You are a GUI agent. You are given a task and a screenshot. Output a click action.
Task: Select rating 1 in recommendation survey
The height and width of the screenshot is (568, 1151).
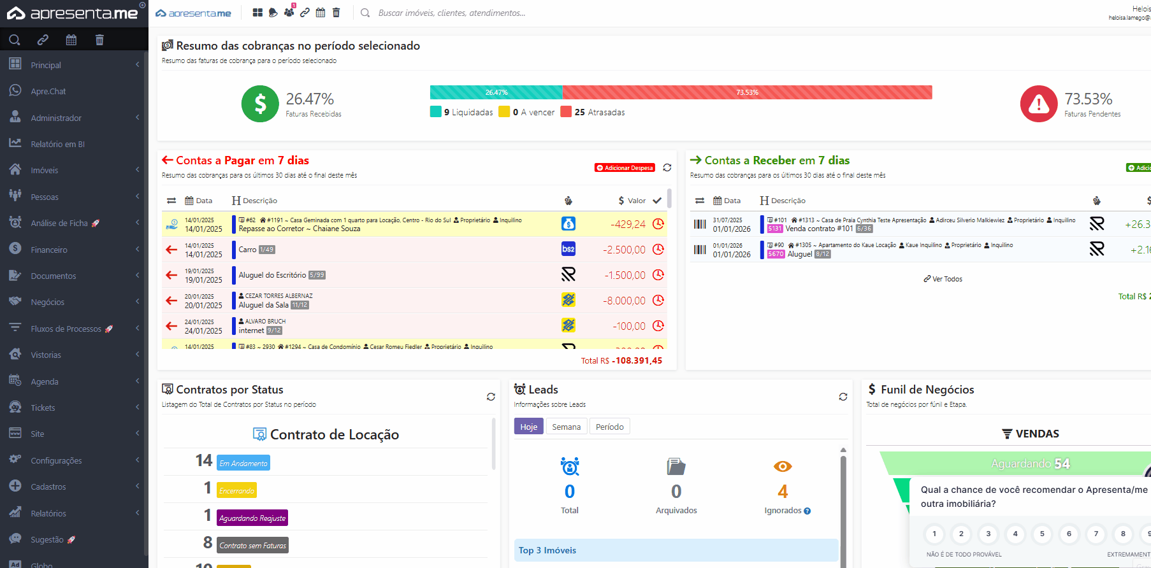coord(934,534)
